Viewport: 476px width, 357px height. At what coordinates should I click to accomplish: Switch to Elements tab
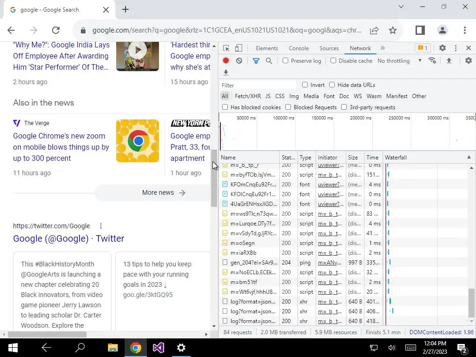click(267, 48)
